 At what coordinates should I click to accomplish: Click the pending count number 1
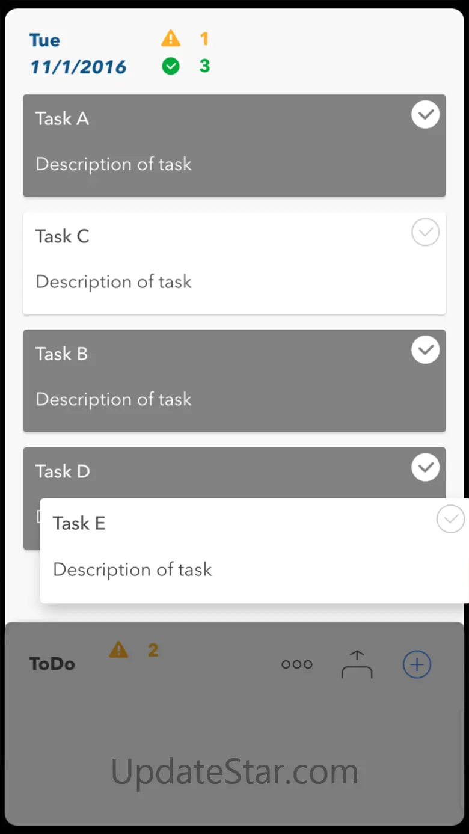(x=204, y=39)
